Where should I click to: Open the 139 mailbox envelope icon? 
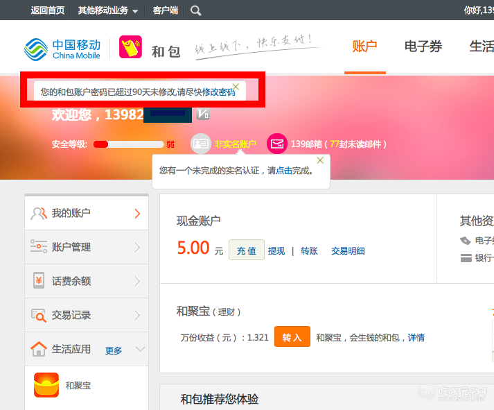coord(277,144)
